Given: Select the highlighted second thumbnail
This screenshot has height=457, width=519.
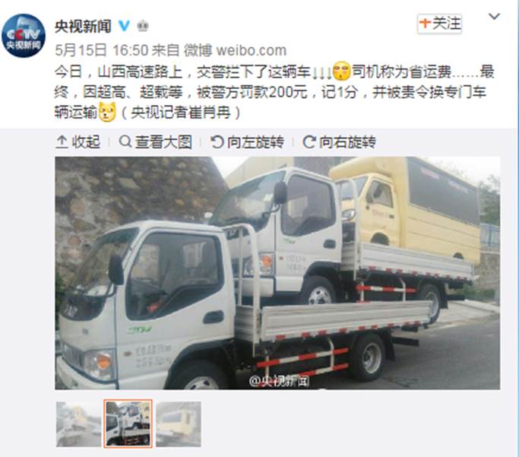Looking at the screenshot, I should coord(128,424).
